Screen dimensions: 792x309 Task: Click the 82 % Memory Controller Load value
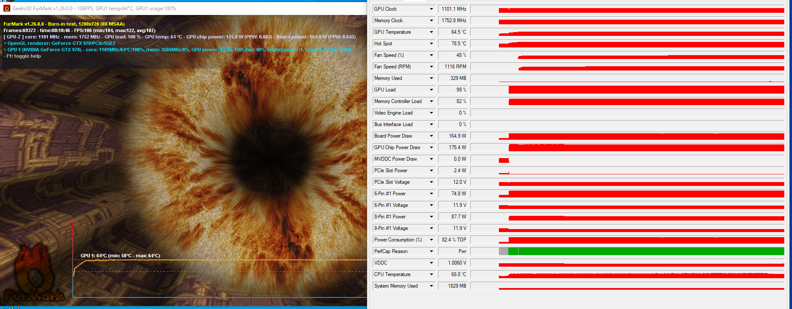pos(454,101)
